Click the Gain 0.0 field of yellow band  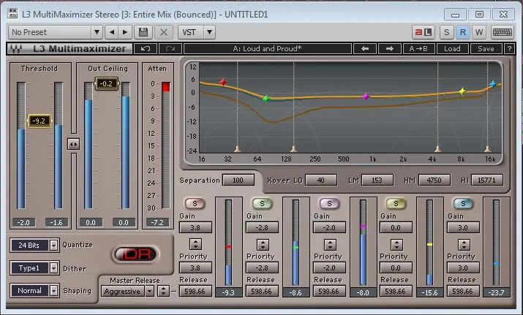[396, 228]
